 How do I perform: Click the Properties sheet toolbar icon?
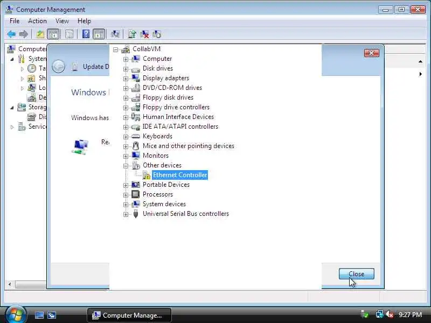[69, 34]
